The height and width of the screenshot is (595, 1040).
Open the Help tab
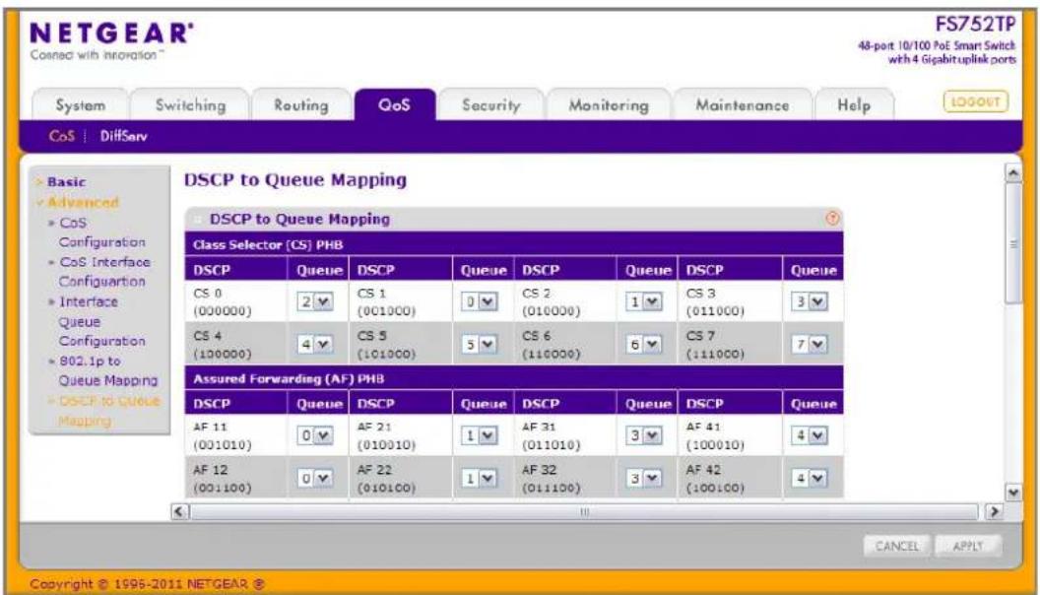coord(854,104)
